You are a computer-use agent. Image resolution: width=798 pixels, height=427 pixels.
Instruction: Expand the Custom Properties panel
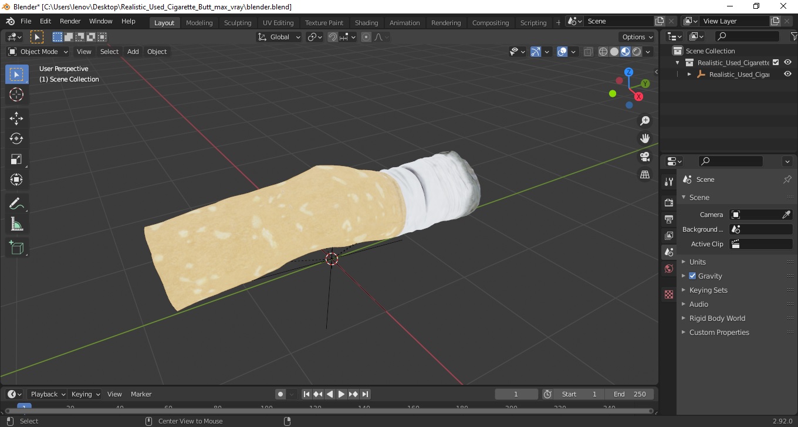click(719, 333)
